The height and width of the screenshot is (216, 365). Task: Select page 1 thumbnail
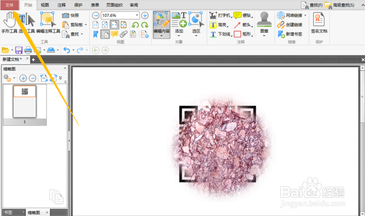point(25,101)
